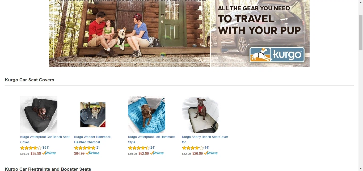This screenshot has height=171, width=363.
Task: Open the Kurgo Shorty Bench Seat Cover link
Action: 205,140
